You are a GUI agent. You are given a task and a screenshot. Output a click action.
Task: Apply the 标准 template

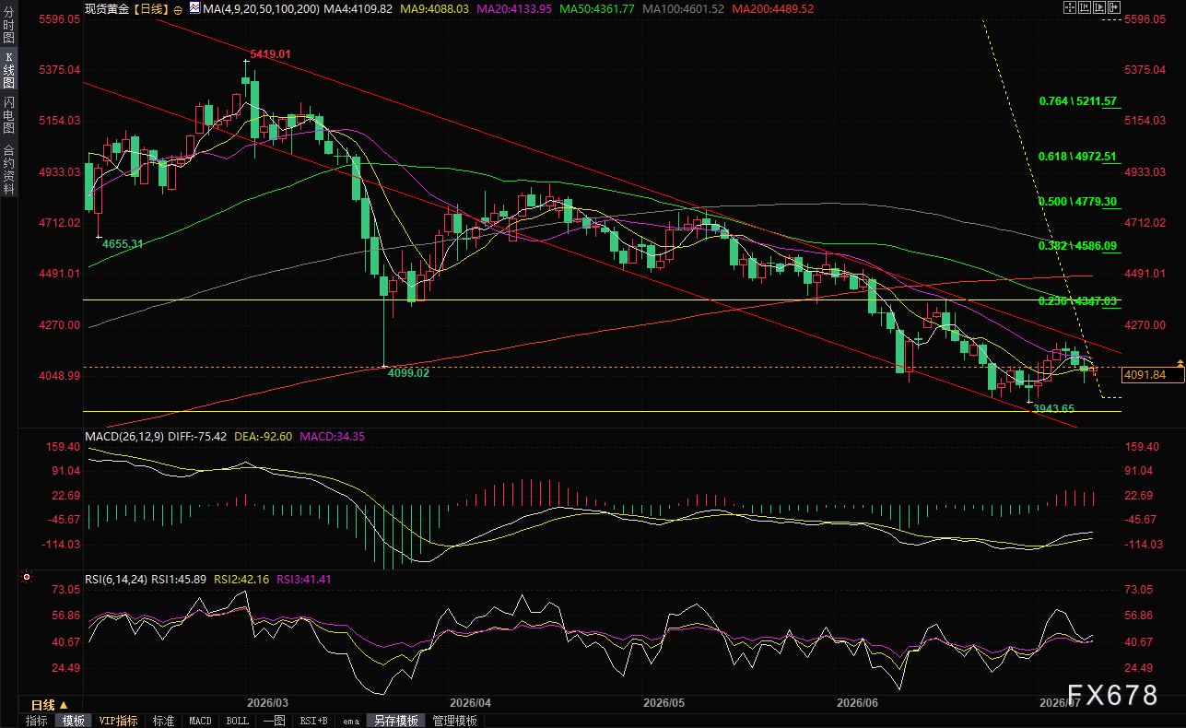coord(163,721)
